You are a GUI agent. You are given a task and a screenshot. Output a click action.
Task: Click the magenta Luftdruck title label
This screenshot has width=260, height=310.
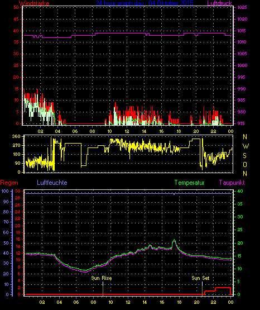(219, 3)
